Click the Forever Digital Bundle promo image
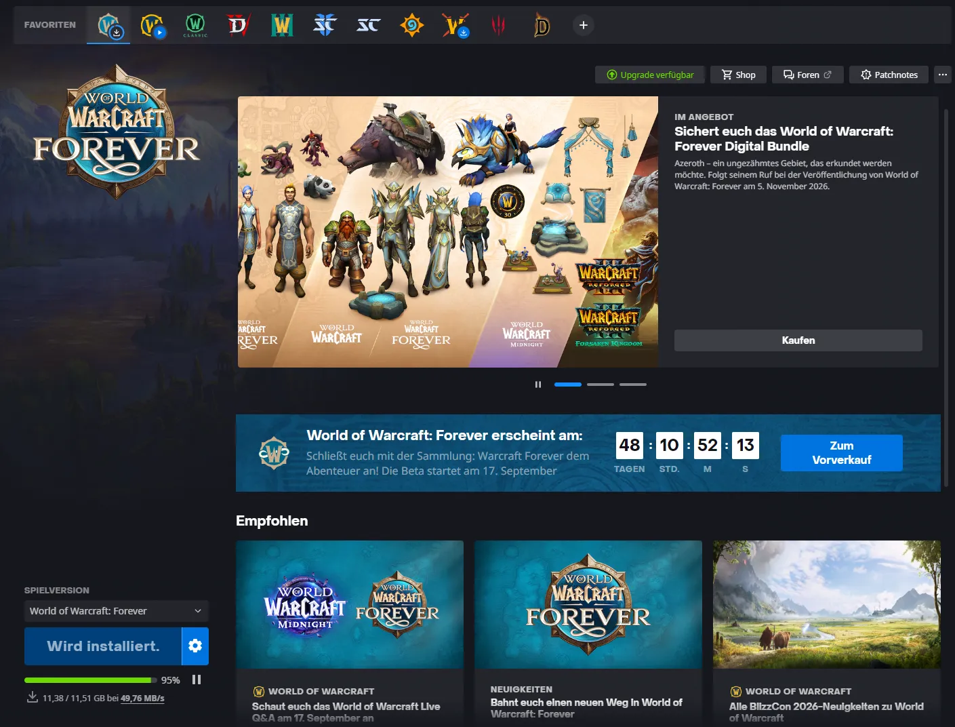Screen dimensions: 955x727 pyautogui.click(x=448, y=232)
